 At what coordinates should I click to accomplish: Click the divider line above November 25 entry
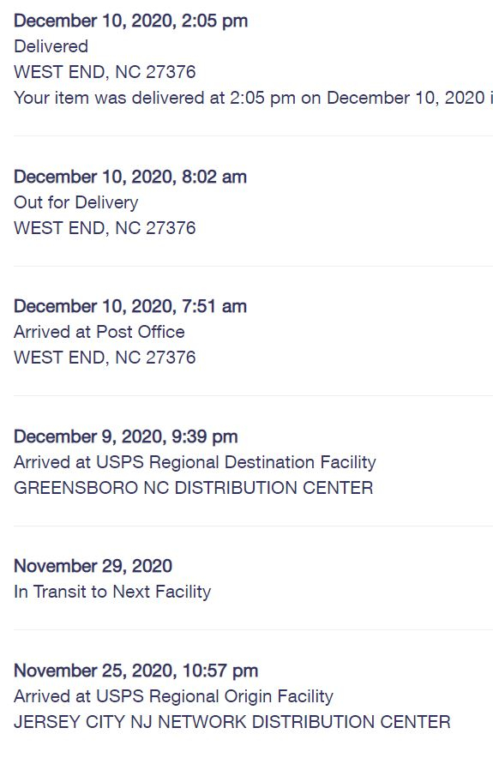click(253, 629)
